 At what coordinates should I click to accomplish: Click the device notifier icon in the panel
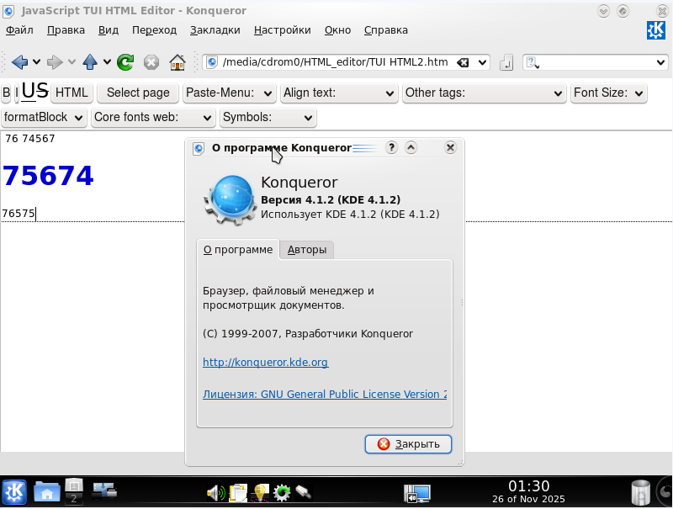[103, 491]
